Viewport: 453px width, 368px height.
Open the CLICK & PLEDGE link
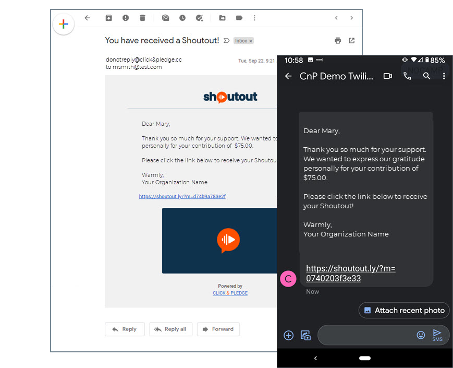[x=230, y=293]
